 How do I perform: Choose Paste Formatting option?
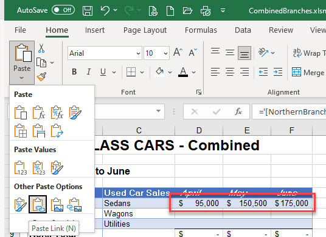[21, 205]
